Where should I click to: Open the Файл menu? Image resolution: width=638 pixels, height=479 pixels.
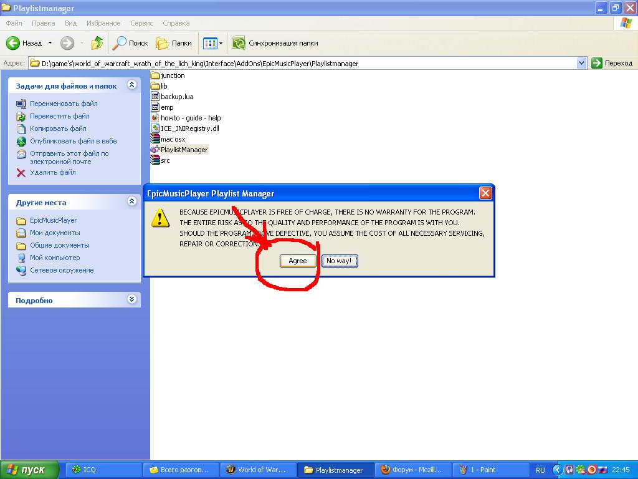[x=14, y=23]
